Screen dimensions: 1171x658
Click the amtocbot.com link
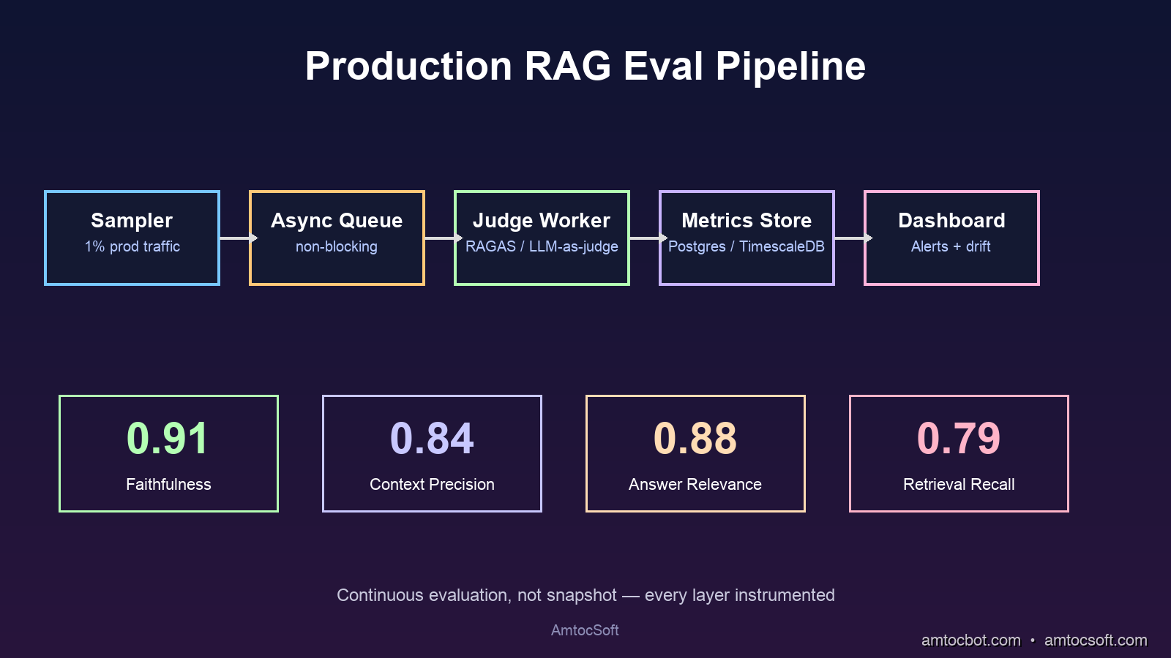(971, 640)
